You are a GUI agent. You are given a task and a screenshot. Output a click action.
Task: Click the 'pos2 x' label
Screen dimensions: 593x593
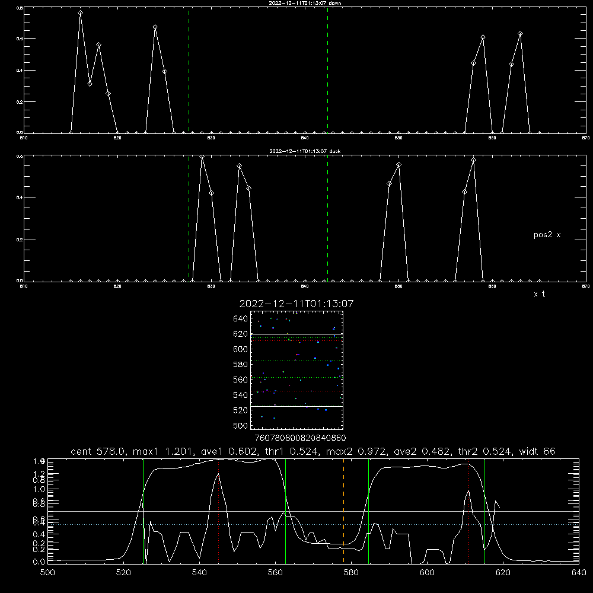click(x=547, y=235)
